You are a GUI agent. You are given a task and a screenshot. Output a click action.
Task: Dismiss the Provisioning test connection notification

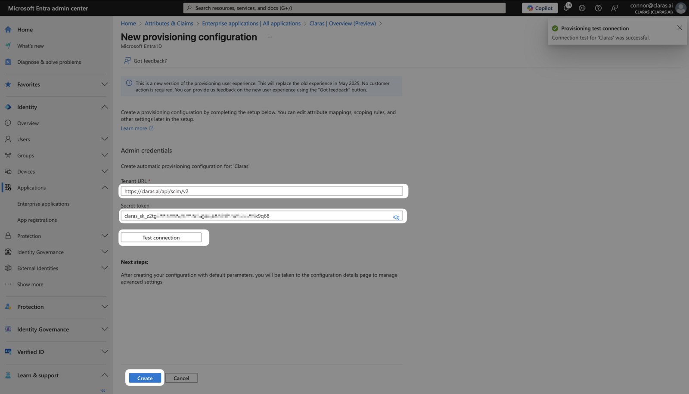tap(680, 28)
